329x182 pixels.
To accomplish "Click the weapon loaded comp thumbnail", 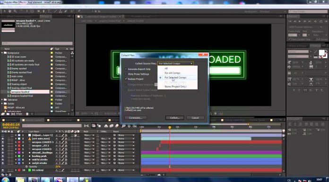I will (x=8, y=25).
